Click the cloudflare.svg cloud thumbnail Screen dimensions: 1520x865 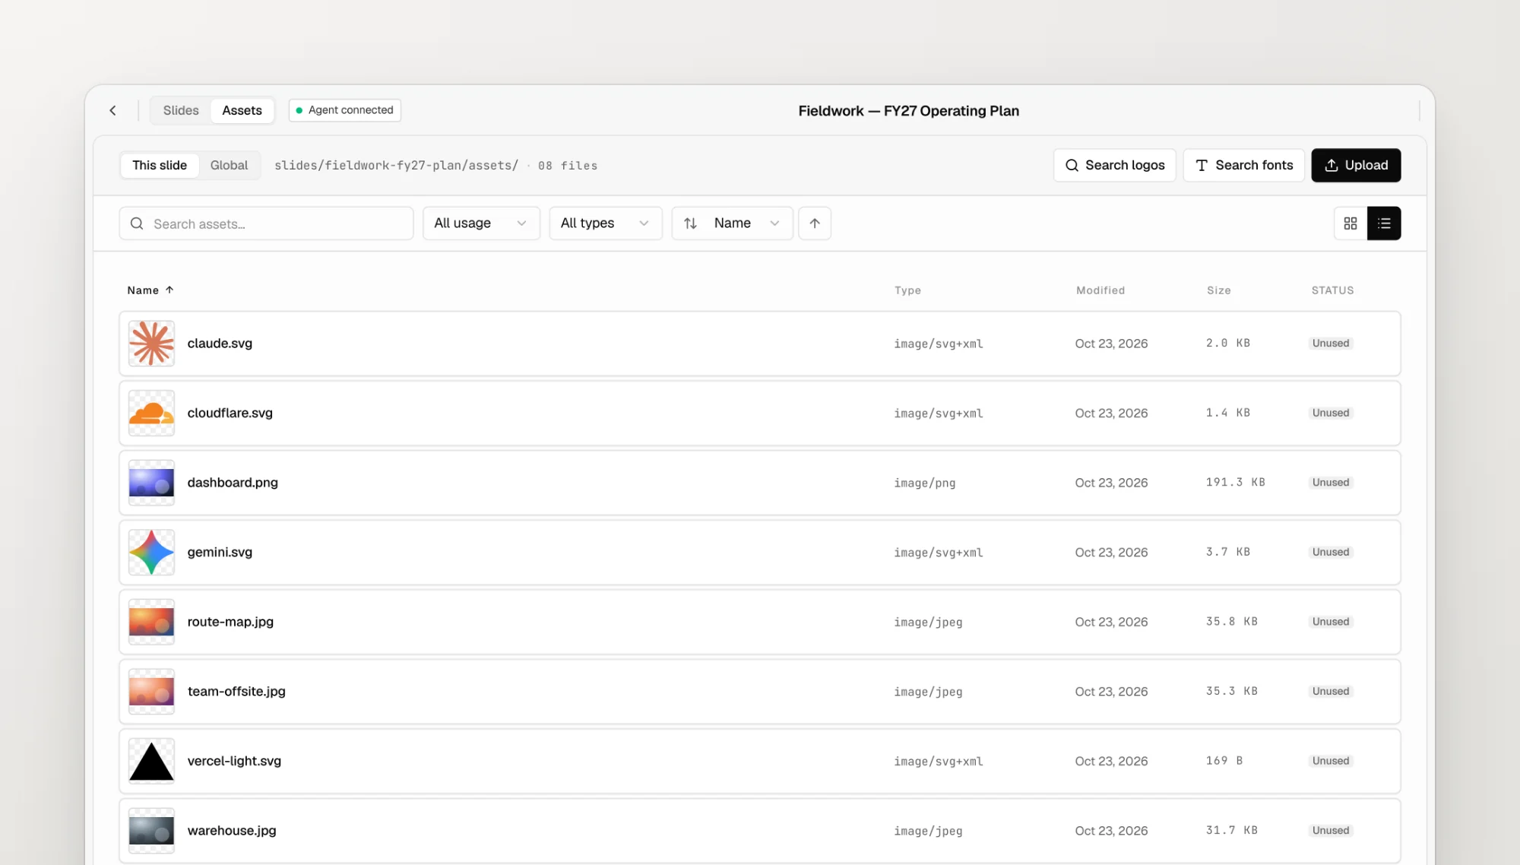pos(151,413)
